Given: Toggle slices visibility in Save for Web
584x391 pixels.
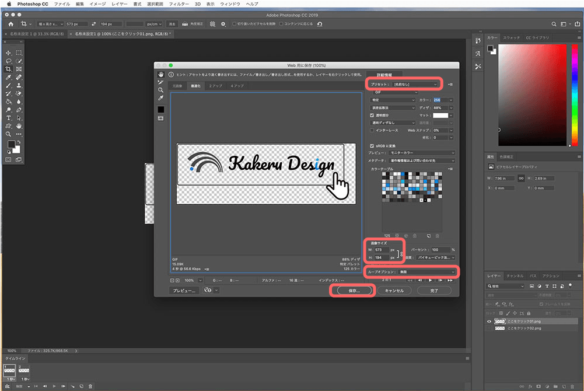Looking at the screenshot, I should (160, 118).
